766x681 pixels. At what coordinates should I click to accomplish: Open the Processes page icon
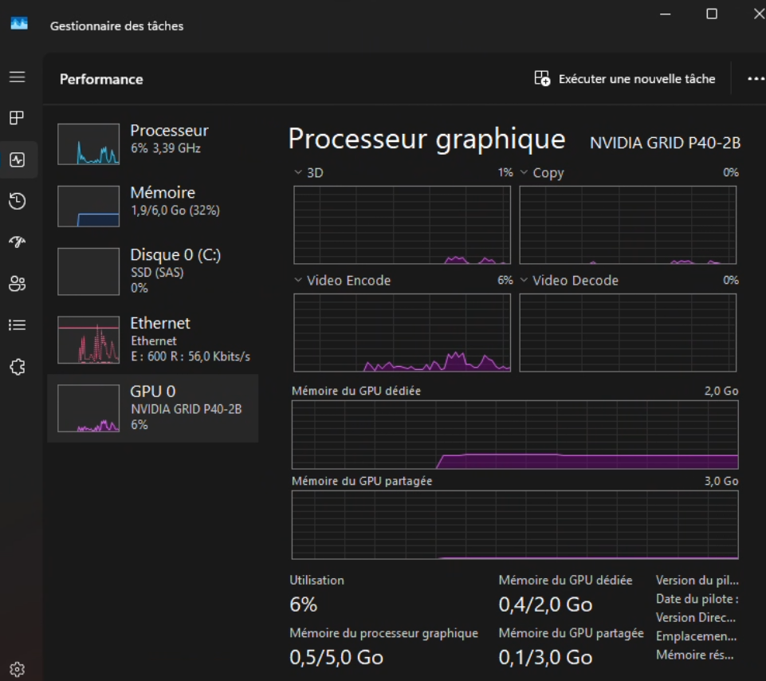(x=17, y=118)
